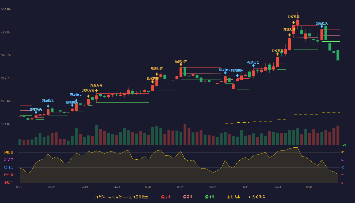355x203 pixels.
Task: Select the 04-23 date label
Action: [x=116, y=187]
